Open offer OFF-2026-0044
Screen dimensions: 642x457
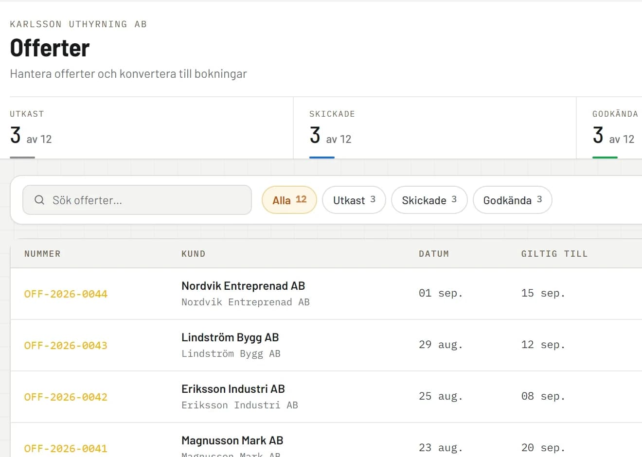[66, 294]
